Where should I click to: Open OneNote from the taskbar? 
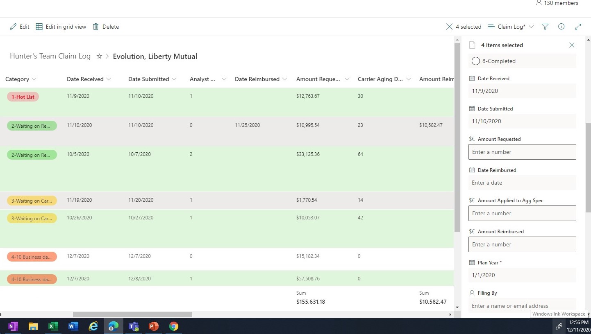pyautogui.click(x=13, y=326)
